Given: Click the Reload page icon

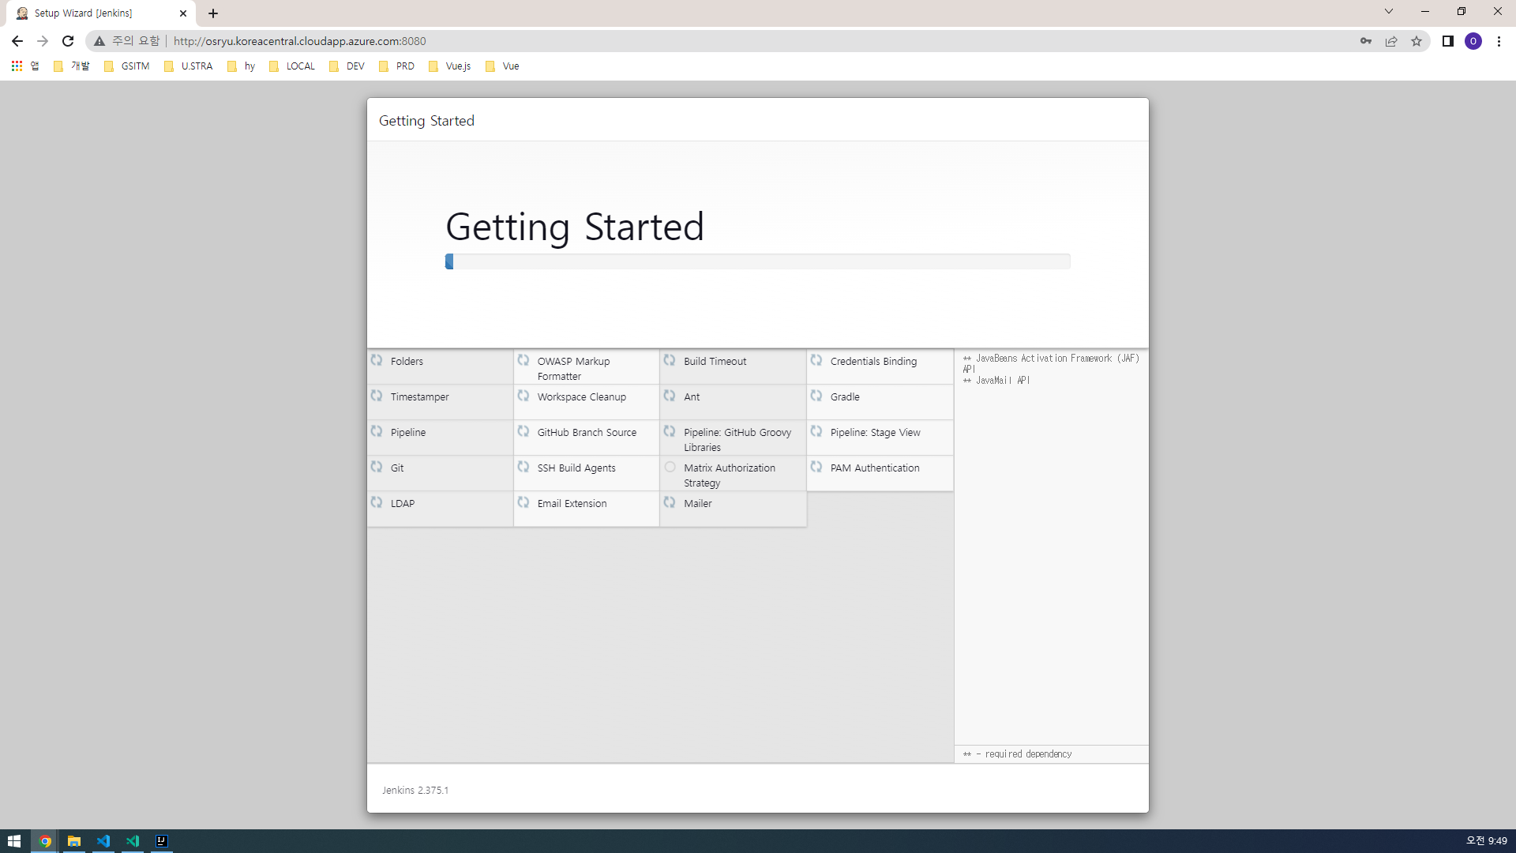Looking at the screenshot, I should [x=68, y=41].
